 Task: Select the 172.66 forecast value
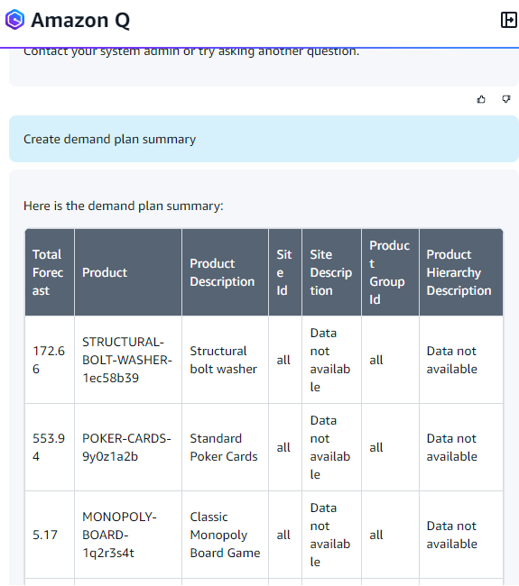point(49,360)
